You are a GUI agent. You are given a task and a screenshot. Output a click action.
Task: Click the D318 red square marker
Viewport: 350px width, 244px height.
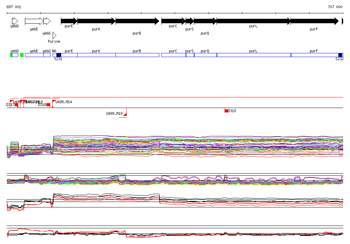pos(49,105)
